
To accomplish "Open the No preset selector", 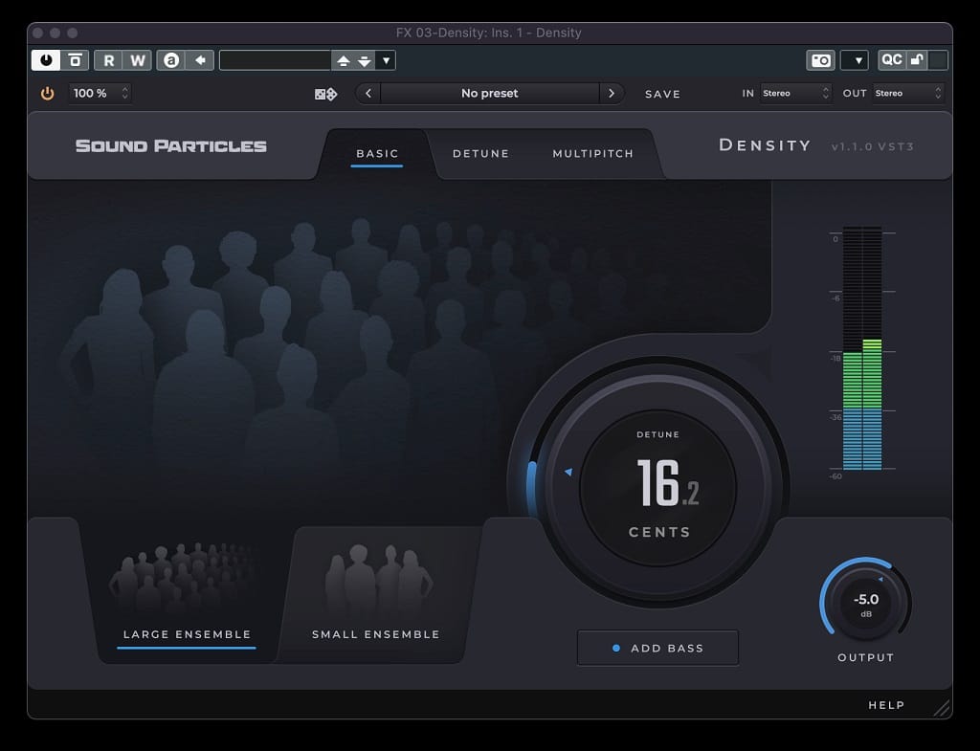I will tap(489, 93).
